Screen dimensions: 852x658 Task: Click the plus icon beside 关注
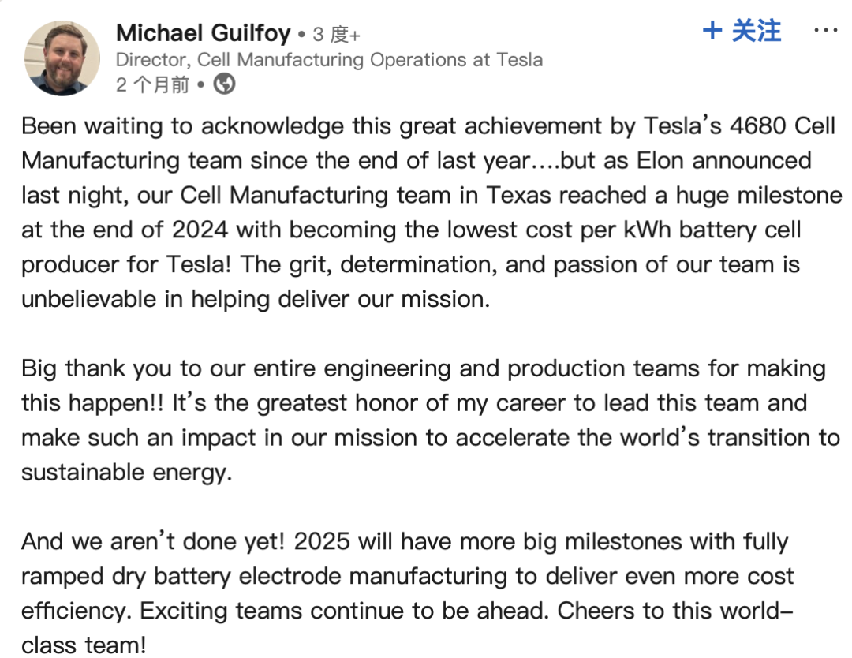pyautogui.click(x=712, y=31)
